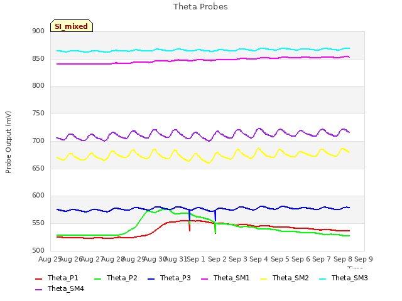This screenshot has height=301, width=402.
Task: Click the 900 y-axis tick label
Action: click(x=38, y=31)
